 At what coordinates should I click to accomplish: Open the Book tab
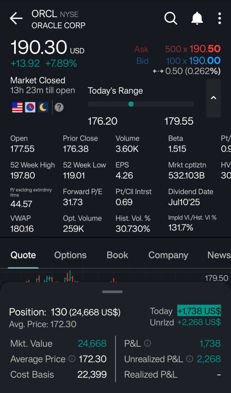[x=117, y=255]
